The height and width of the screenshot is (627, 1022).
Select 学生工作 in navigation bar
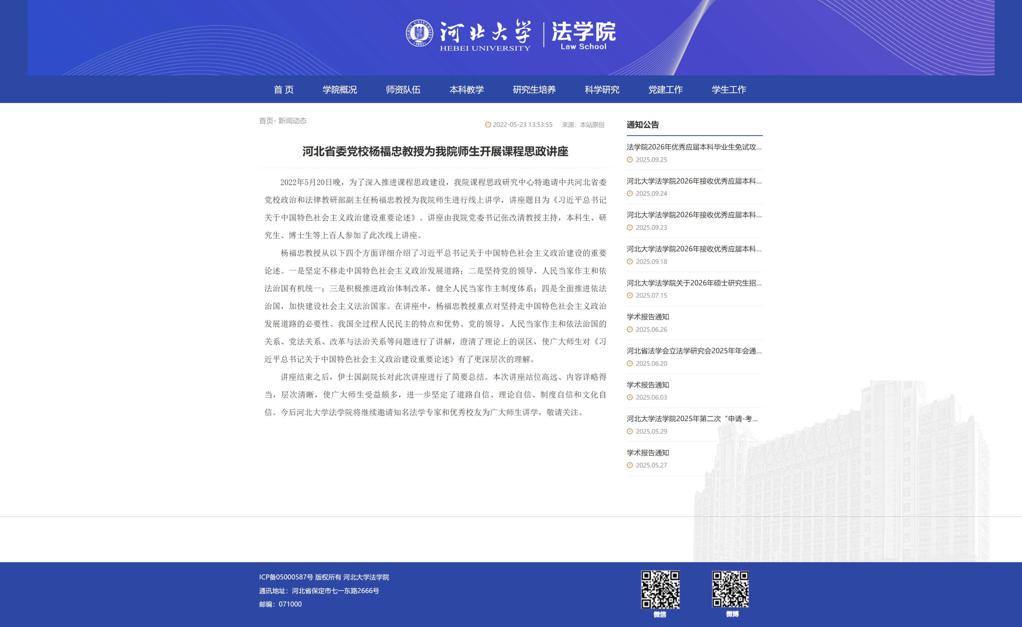click(729, 90)
